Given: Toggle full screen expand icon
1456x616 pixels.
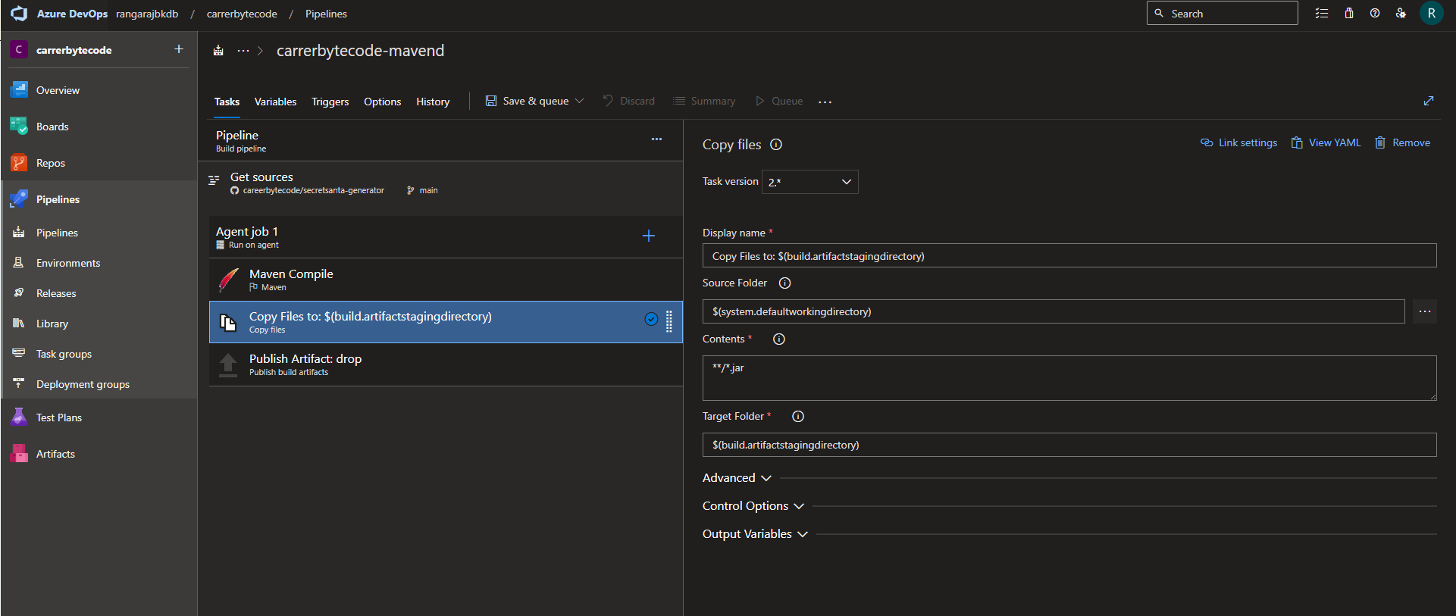Looking at the screenshot, I should pos(1429,101).
